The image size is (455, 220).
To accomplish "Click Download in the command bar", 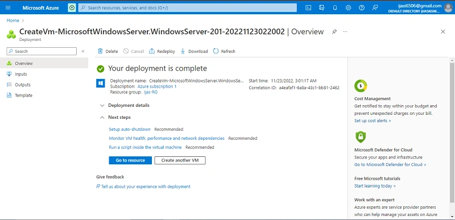I will pyautogui.click(x=194, y=51).
